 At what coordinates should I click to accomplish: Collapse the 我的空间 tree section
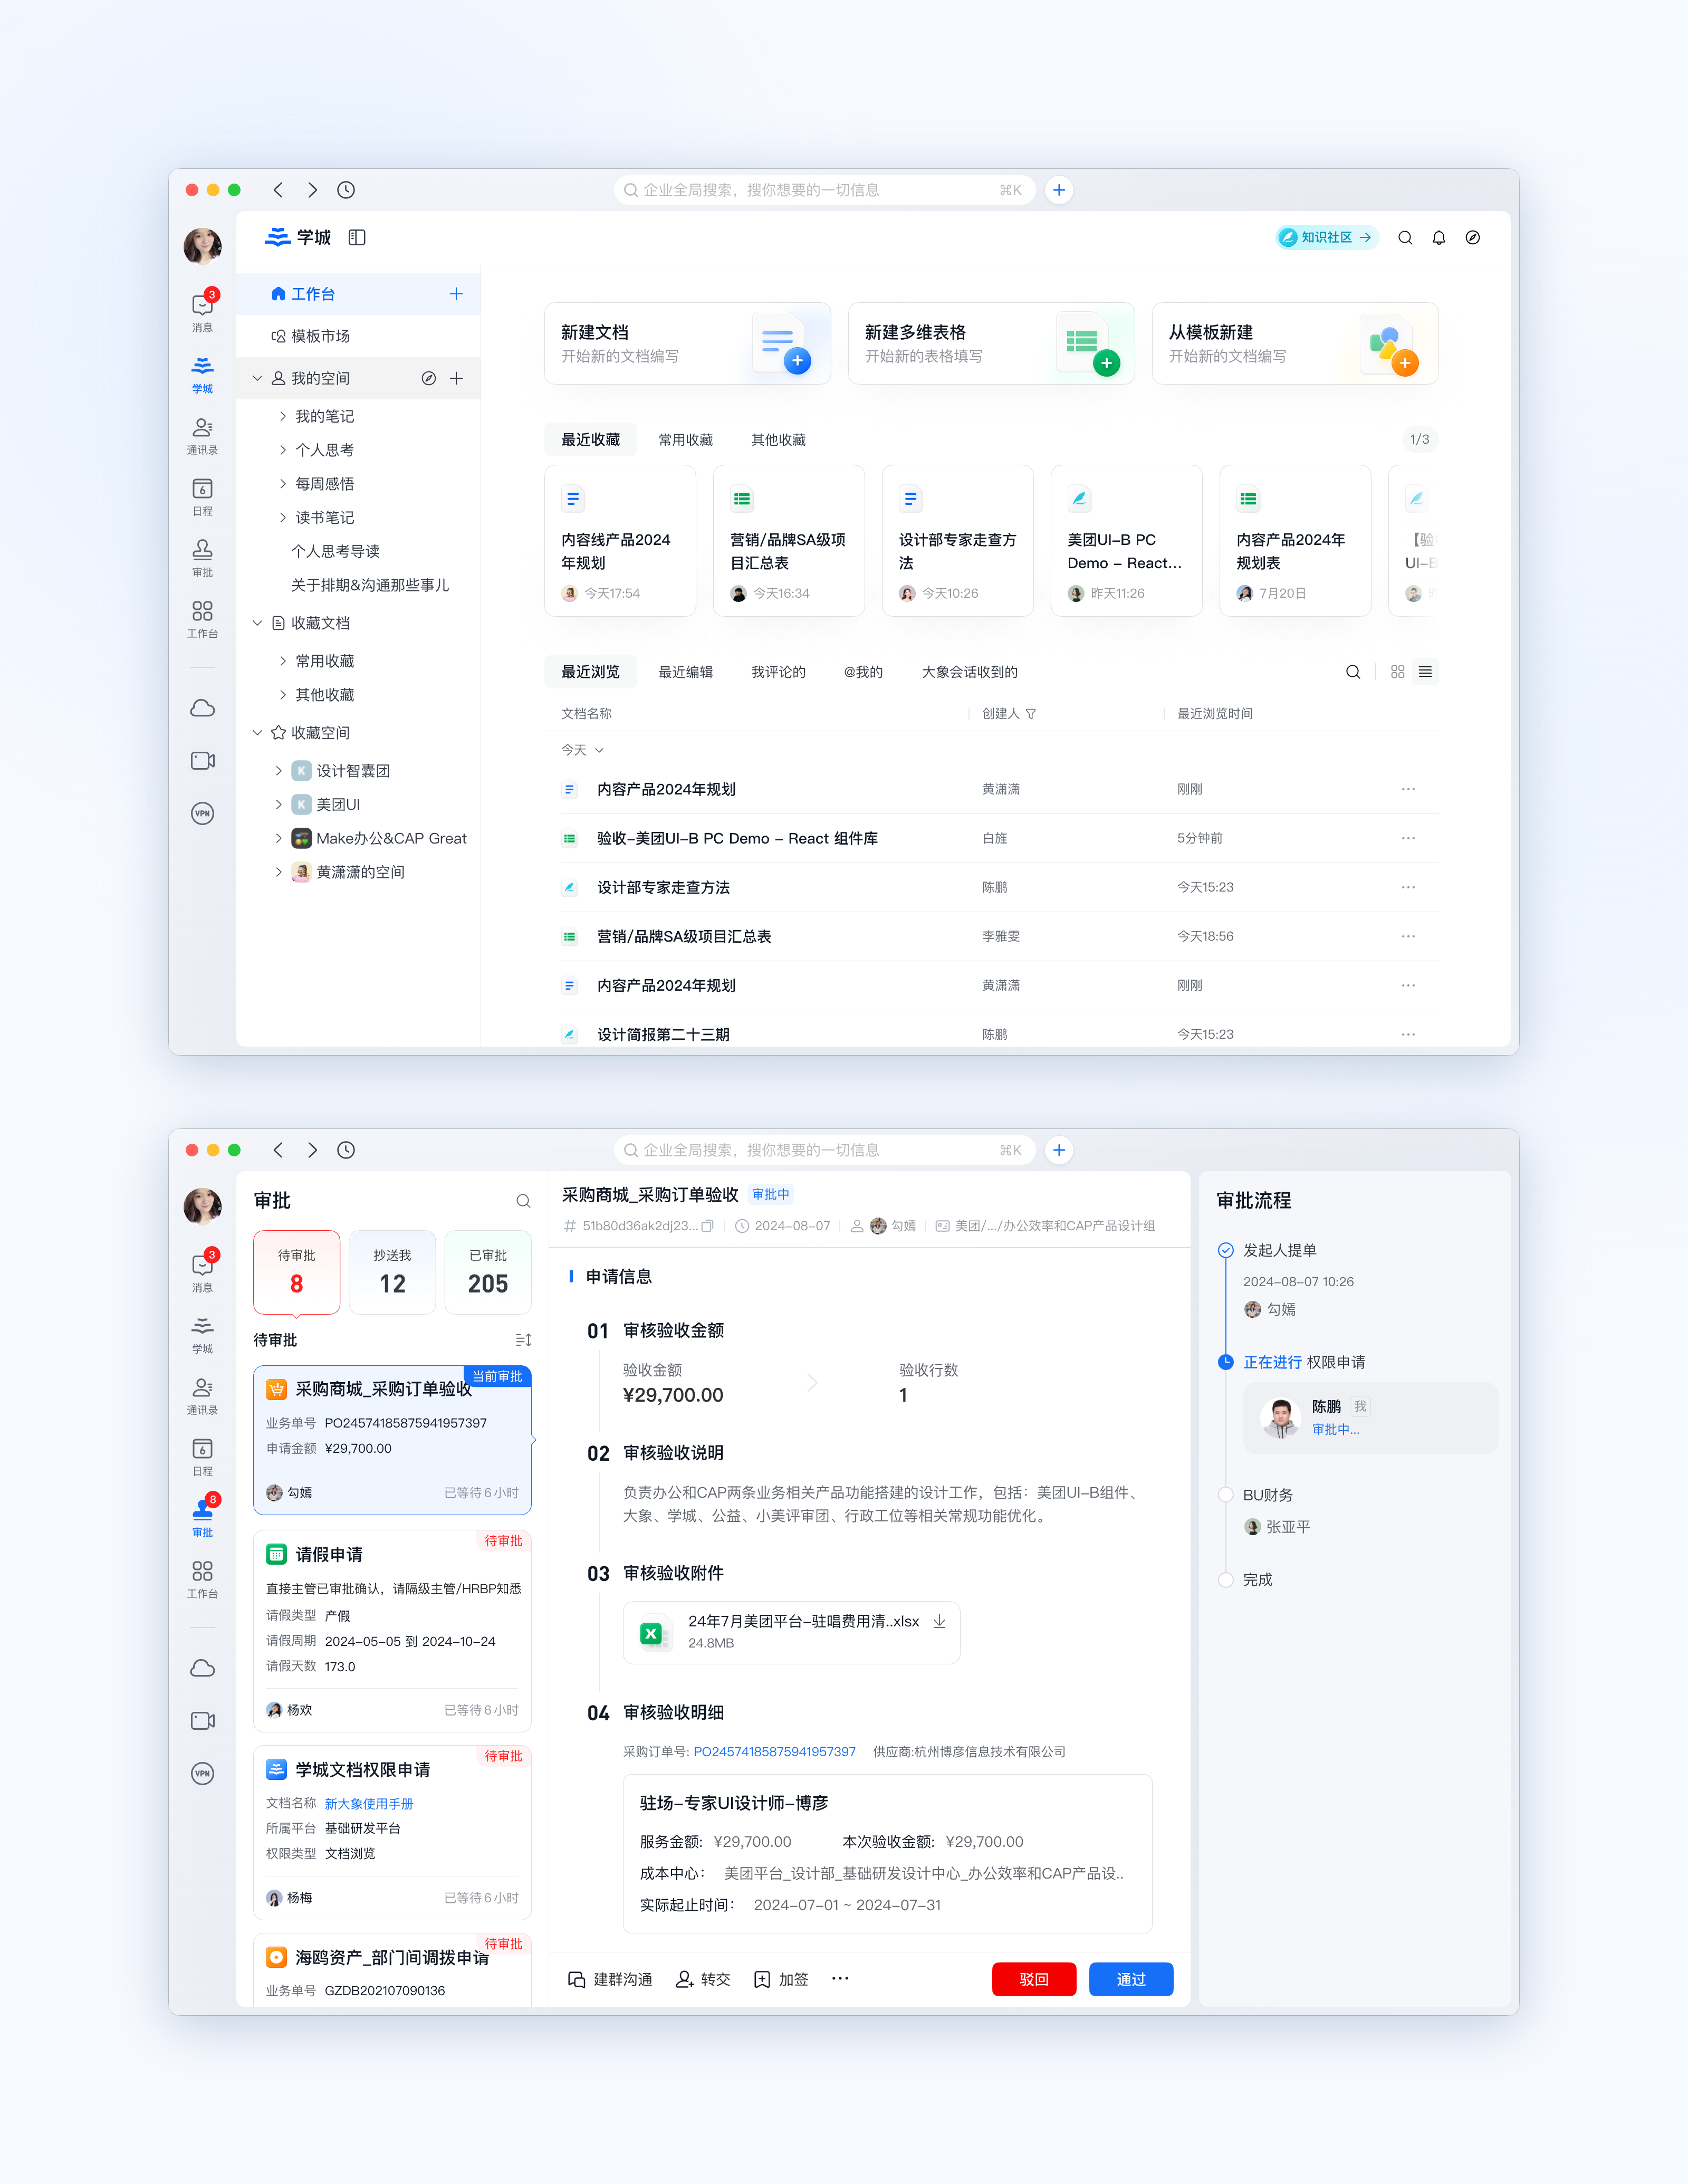(x=257, y=379)
